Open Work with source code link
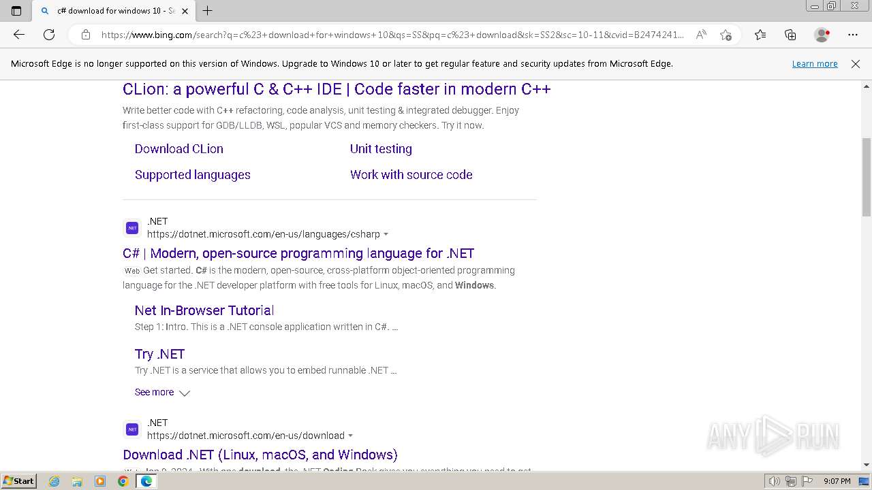872x490 pixels. pos(411,175)
